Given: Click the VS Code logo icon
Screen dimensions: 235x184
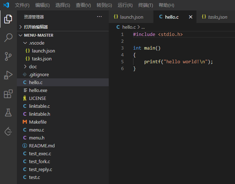Looking at the screenshot, I should [6, 5].
